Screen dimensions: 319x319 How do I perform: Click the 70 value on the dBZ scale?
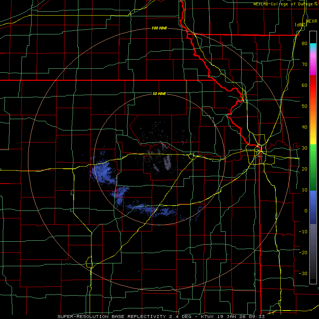coord(304,64)
